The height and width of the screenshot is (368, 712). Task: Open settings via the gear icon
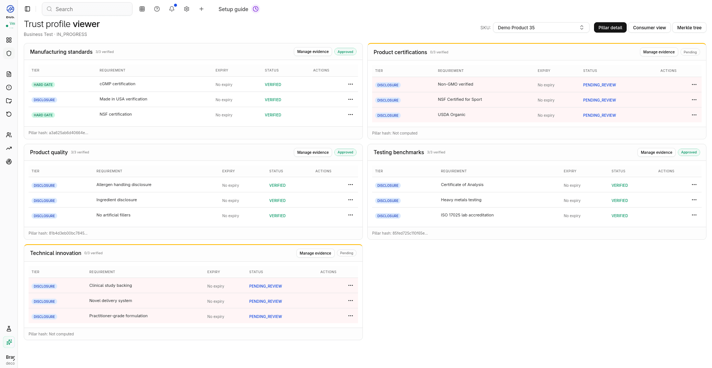click(x=186, y=9)
